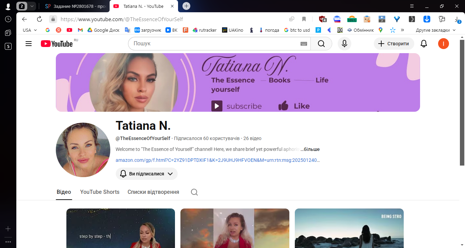The height and width of the screenshot is (248, 465).
Task: Open the YouTube guide hamburger menu
Action: (29, 44)
